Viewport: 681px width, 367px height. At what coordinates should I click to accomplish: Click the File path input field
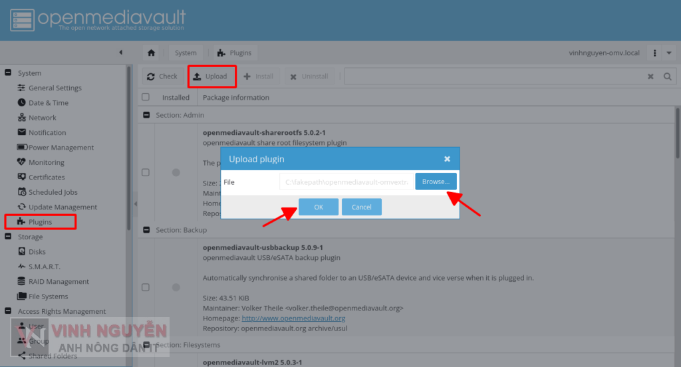coord(346,182)
